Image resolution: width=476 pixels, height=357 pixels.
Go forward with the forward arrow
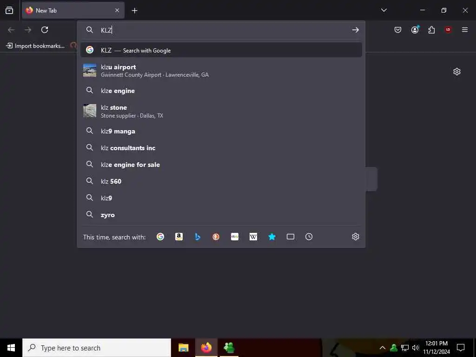28,30
